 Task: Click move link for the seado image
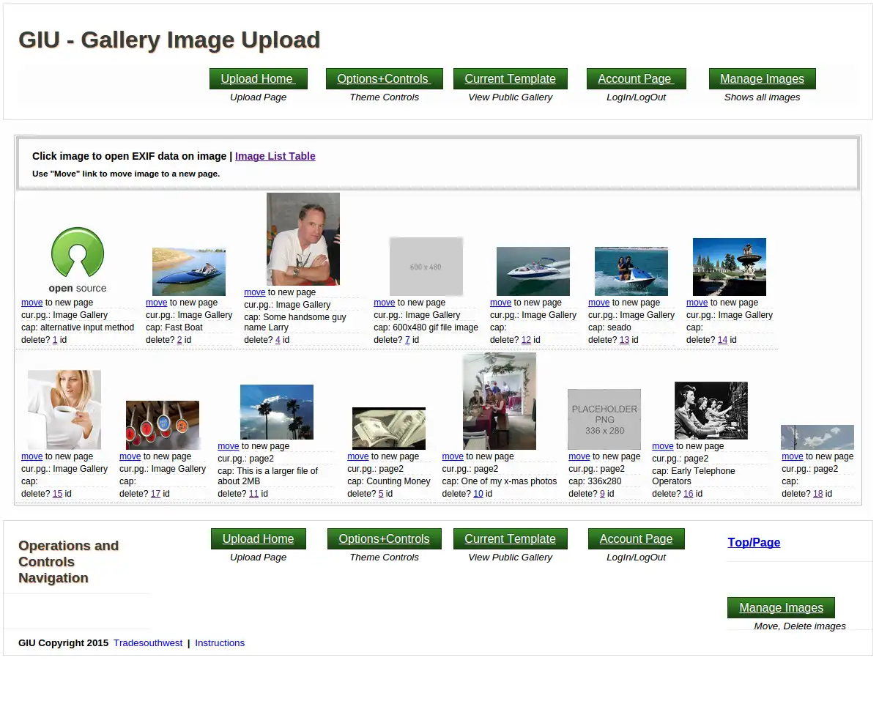pyautogui.click(x=599, y=303)
